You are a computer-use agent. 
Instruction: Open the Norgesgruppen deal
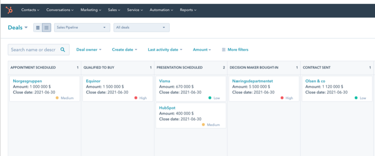(28, 81)
